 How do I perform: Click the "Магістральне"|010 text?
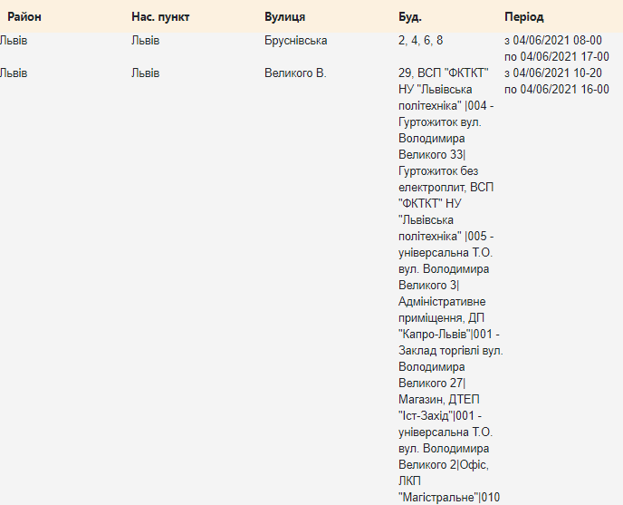(x=449, y=497)
